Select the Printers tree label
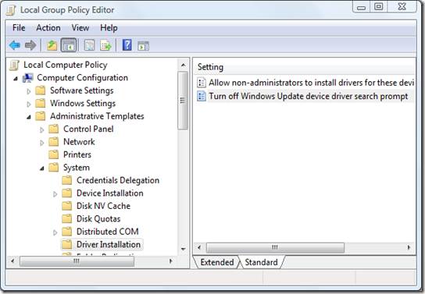The image size is (425, 294). (77, 154)
